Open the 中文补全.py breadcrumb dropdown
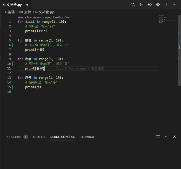This screenshot has width=181, height=169. (x=44, y=12)
